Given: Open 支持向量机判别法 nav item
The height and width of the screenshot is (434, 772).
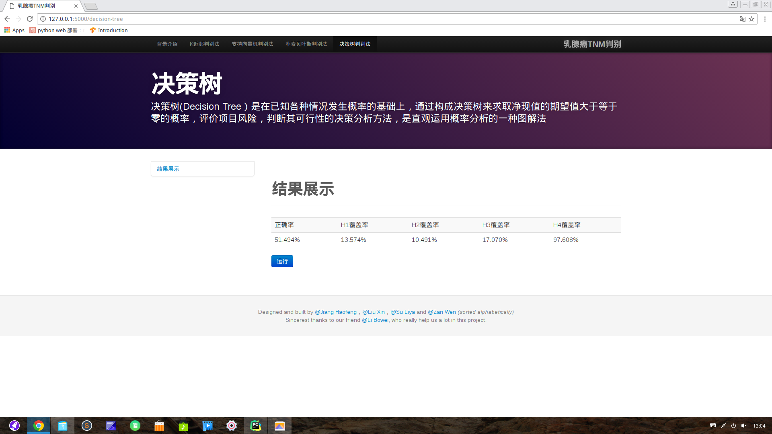Looking at the screenshot, I should click(252, 44).
